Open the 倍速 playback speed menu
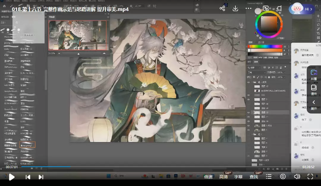This screenshot has height=186, width=321. [x=208, y=177]
